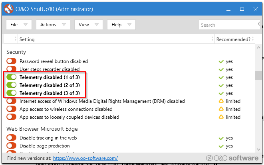Image resolution: width=264 pixels, height=165 pixels.
Task: Sort by the Setting column header
Action: click(116, 39)
